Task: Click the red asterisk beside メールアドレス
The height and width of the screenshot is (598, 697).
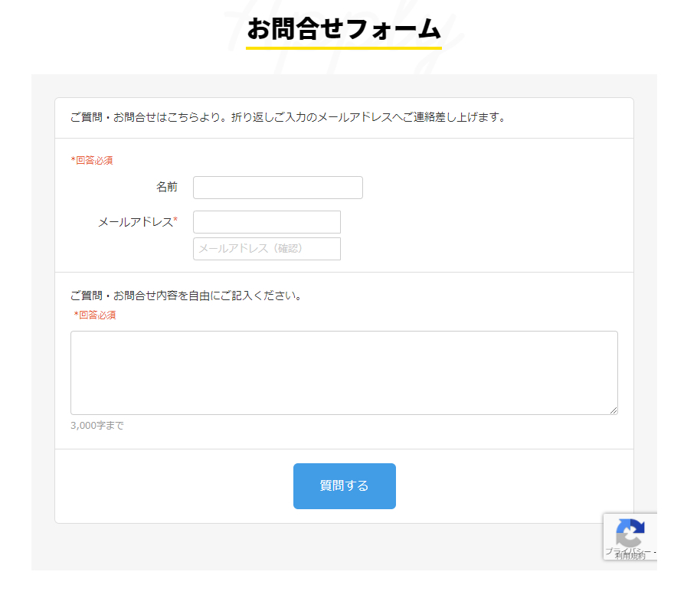Action: tap(175, 221)
